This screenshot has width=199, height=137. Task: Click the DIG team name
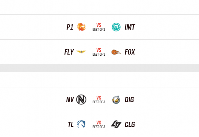pos(129,100)
